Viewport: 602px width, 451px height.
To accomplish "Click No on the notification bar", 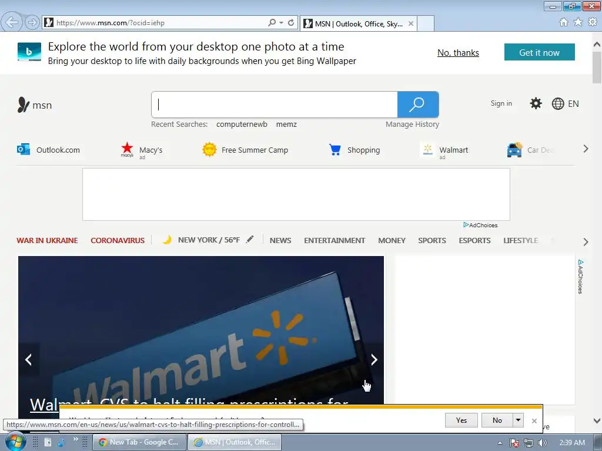I will point(497,420).
